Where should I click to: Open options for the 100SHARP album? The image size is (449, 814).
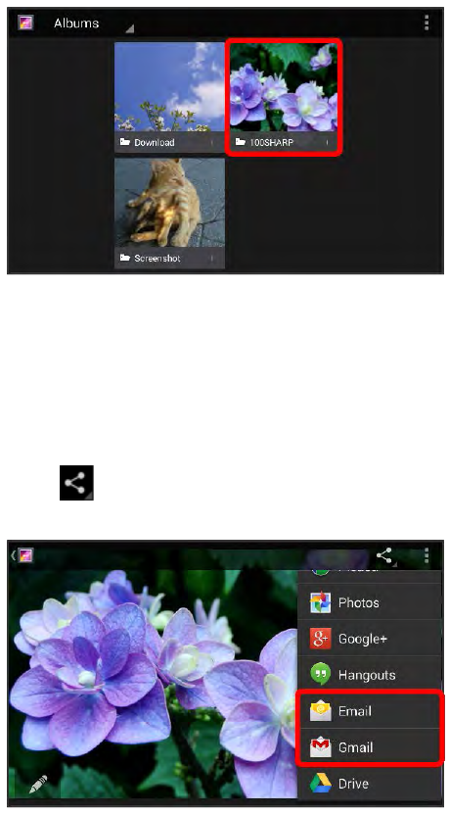327,142
